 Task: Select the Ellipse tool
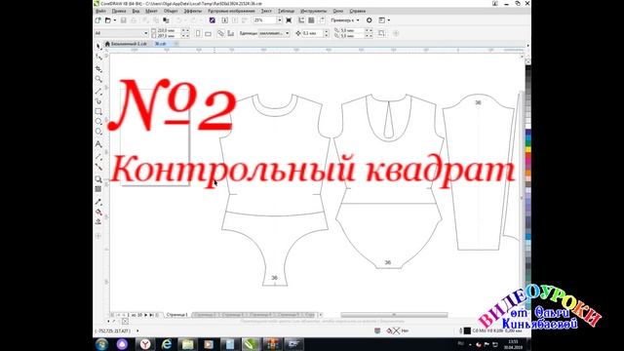point(98,121)
